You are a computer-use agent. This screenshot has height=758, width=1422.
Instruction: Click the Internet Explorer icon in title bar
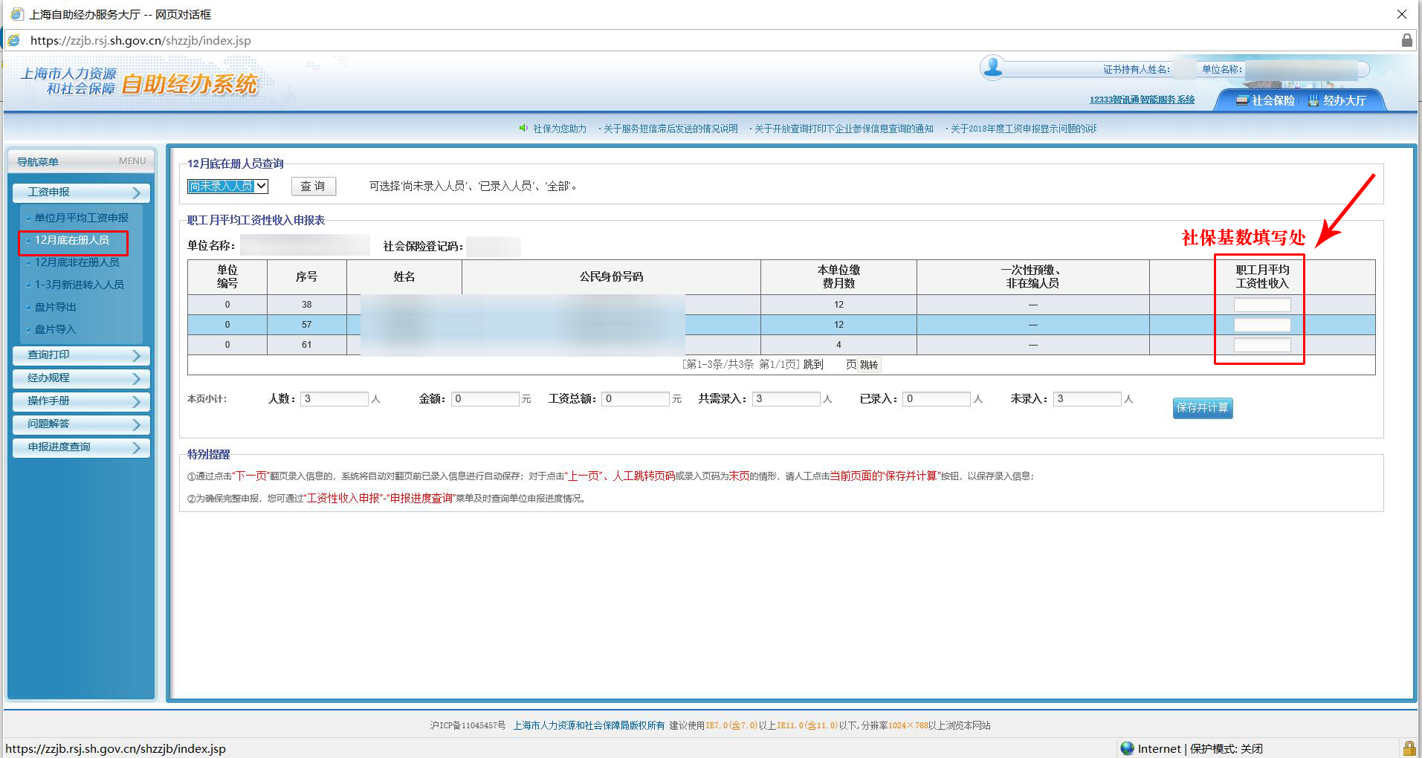pos(16,14)
